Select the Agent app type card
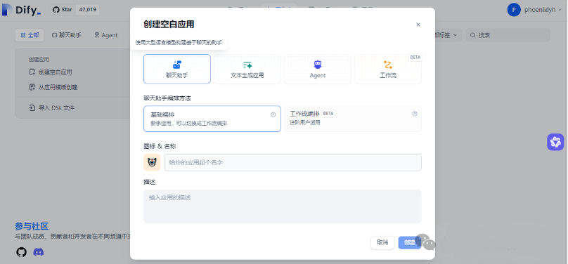This screenshot has height=264, width=568. point(318,69)
